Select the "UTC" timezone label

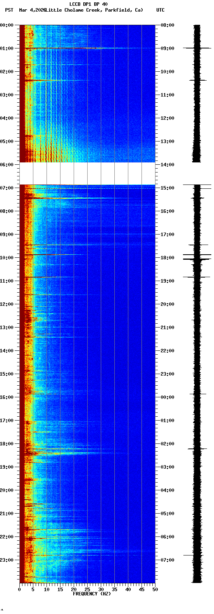coord(160,10)
